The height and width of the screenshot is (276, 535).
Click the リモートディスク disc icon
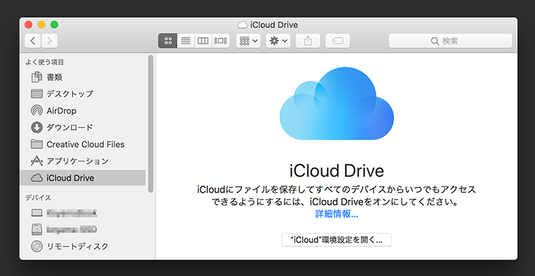click(x=36, y=246)
